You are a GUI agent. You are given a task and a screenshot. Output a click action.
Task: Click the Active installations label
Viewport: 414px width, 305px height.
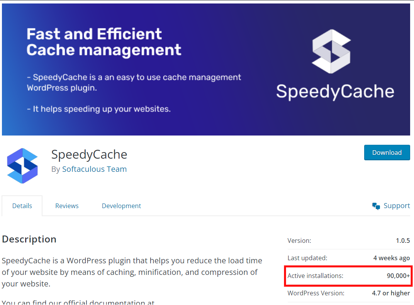pyautogui.click(x=315, y=276)
